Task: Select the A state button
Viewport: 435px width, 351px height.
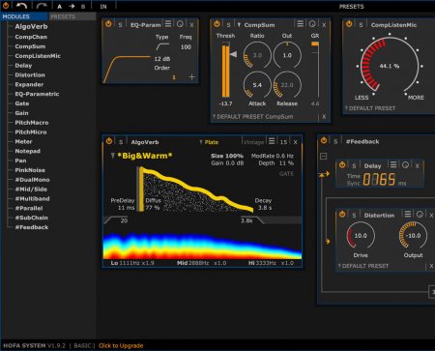Action: [x=60, y=7]
